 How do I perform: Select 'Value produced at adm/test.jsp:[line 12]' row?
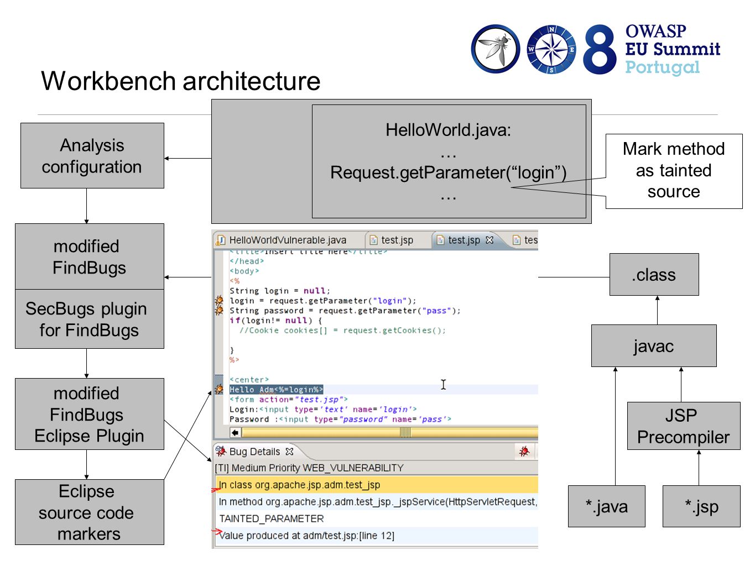[x=376, y=536]
